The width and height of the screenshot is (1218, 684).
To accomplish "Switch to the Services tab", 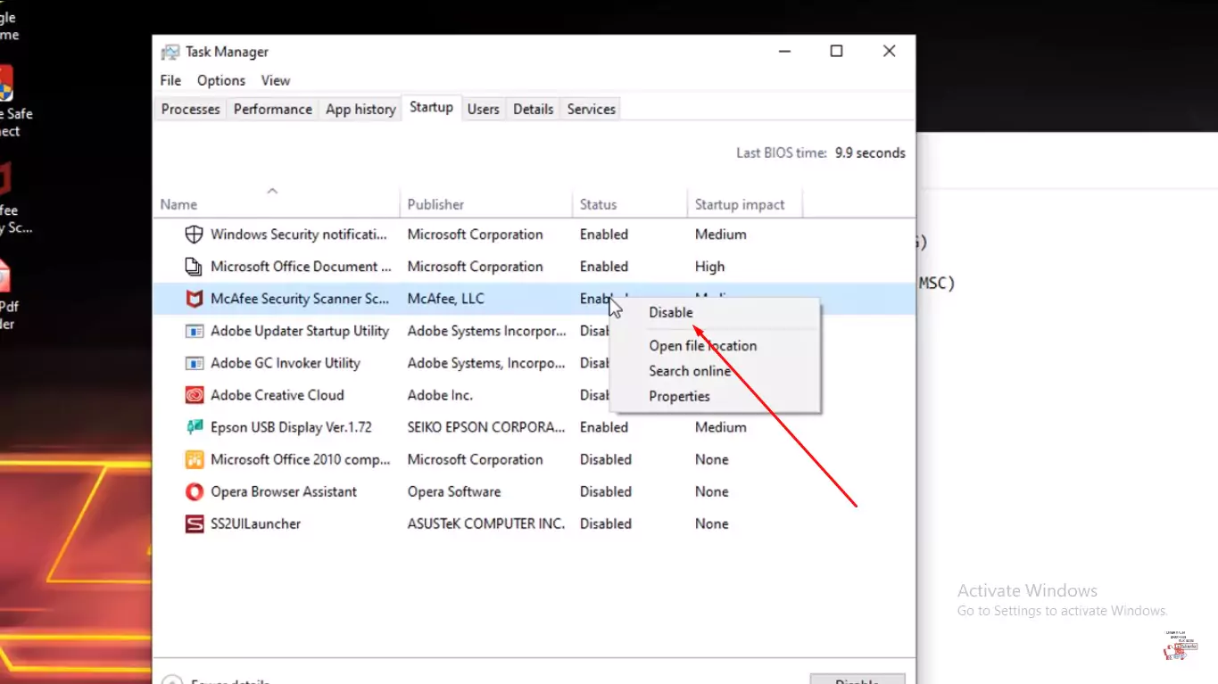I will (592, 109).
